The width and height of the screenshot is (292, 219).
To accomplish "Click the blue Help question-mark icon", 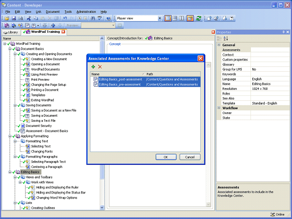I will (x=109, y=18).
